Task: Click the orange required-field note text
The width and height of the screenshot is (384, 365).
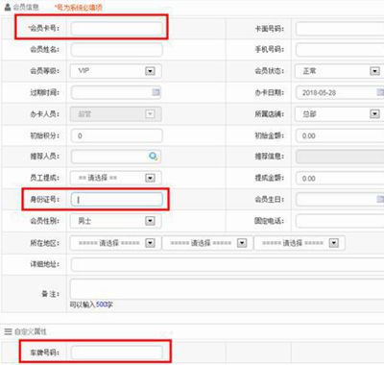Action: click(78, 8)
